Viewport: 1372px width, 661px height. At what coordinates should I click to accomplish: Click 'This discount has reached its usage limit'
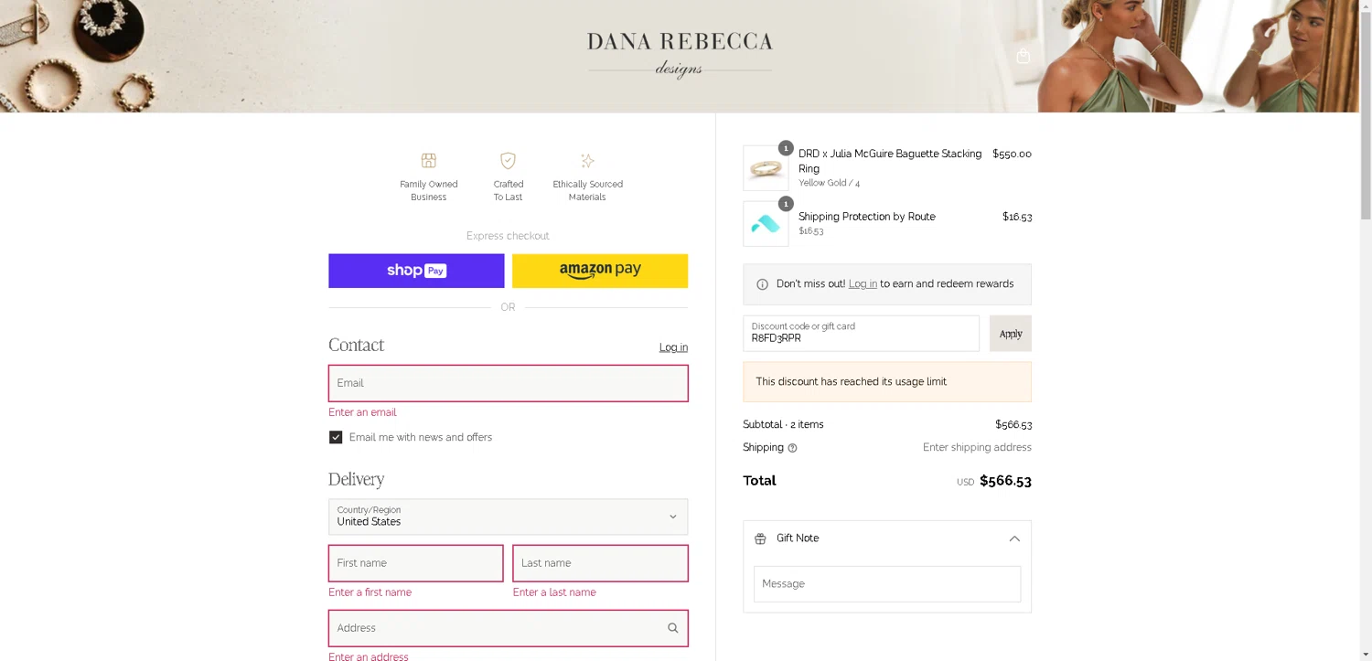coord(851,382)
